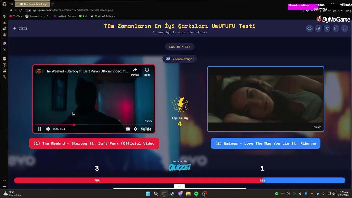This screenshot has width=352, height=198.
Task: Open X (Twitter) in Opera sidebar
Action: (4, 50)
